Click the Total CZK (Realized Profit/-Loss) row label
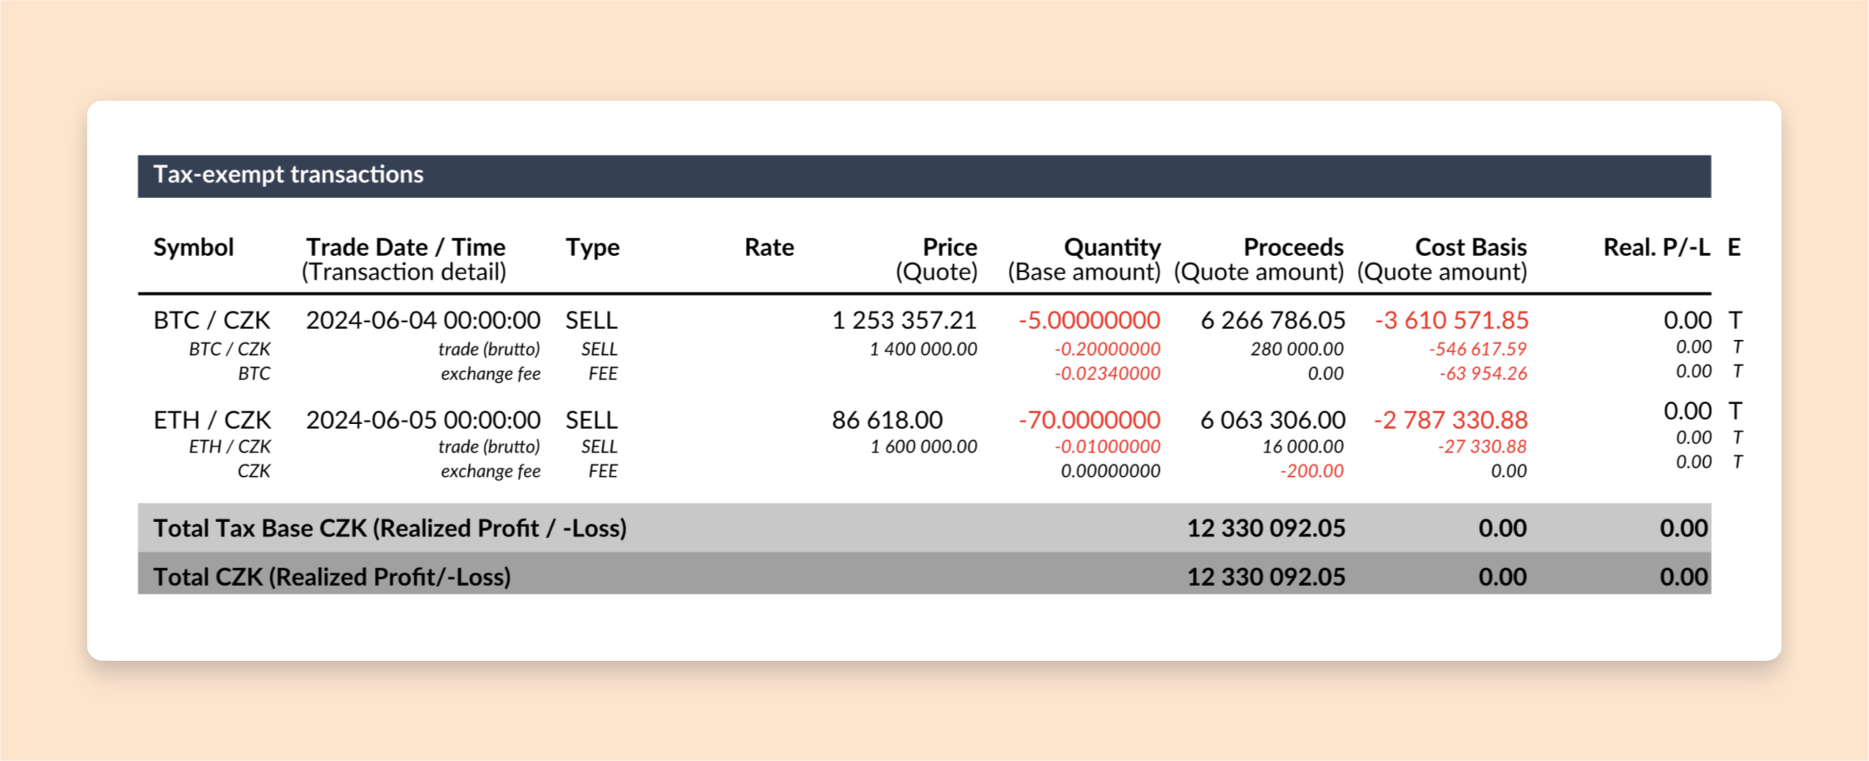The image size is (1869, 761). (332, 577)
